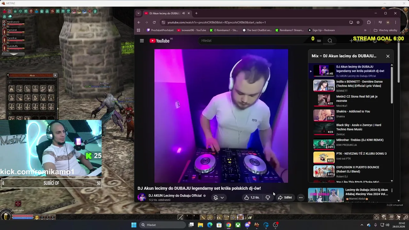The width and height of the screenshot is (409, 230).
Task: Open Microsoft Edge from the taskbar
Action: point(210,225)
